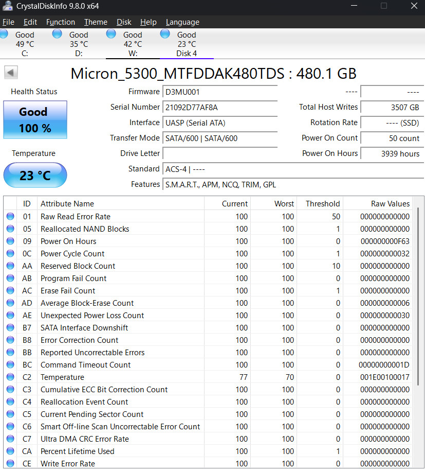This screenshot has height=471, width=425.
Task: Click status icon for SATA Interface Downshift
Action: click(x=10, y=327)
